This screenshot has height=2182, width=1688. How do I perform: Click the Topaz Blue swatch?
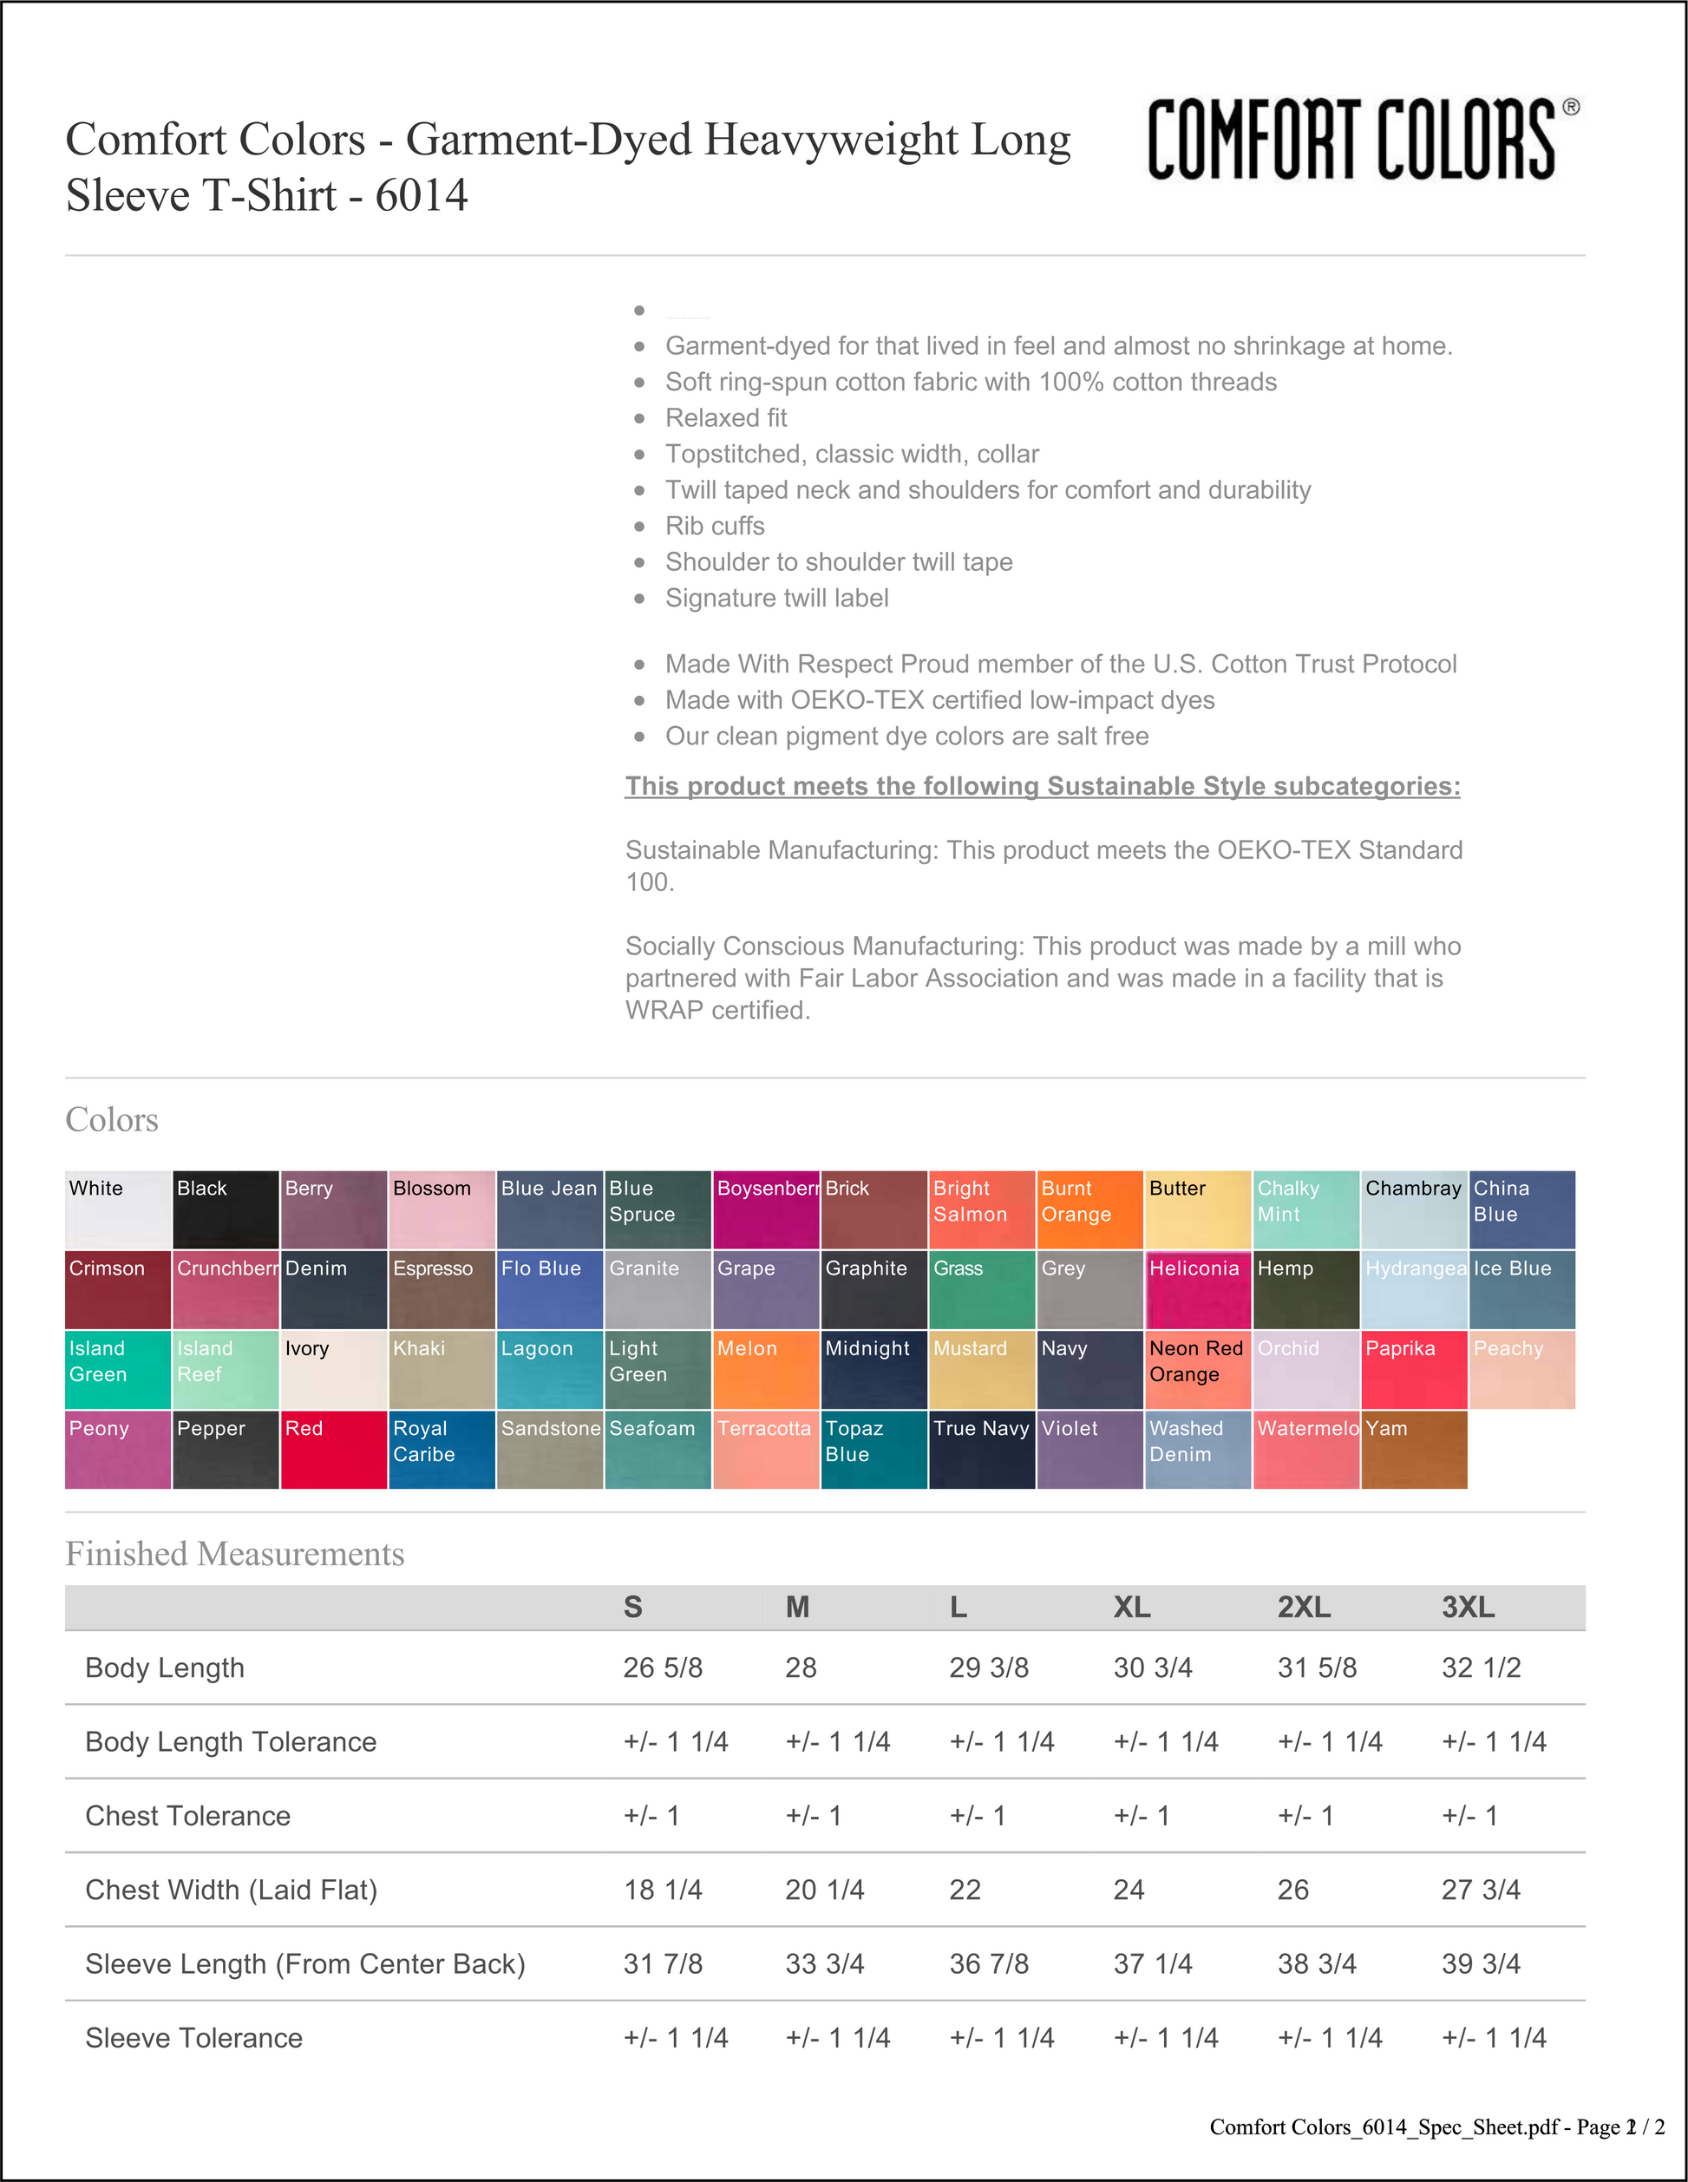[x=874, y=1450]
